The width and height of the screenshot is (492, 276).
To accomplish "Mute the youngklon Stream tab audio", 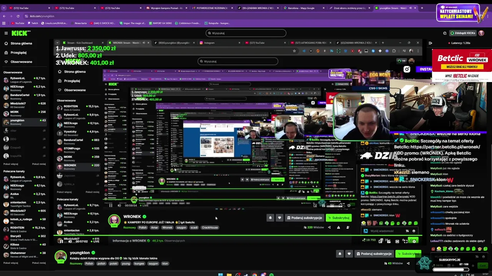I will (410, 8).
